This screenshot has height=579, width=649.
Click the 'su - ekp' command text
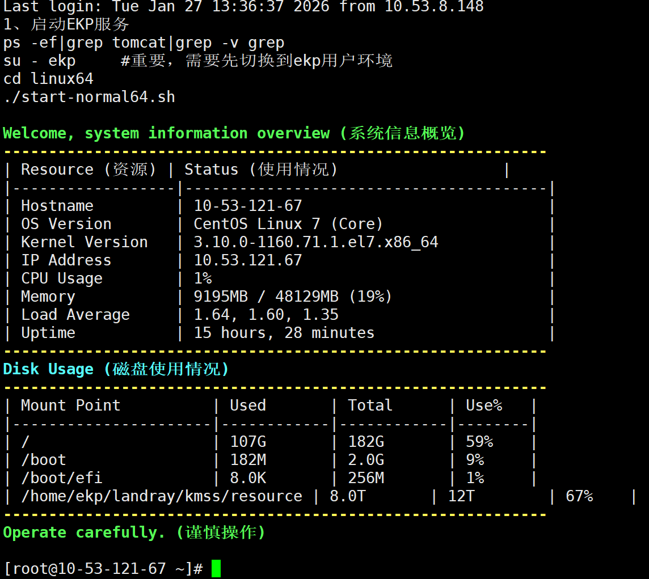tap(39, 61)
